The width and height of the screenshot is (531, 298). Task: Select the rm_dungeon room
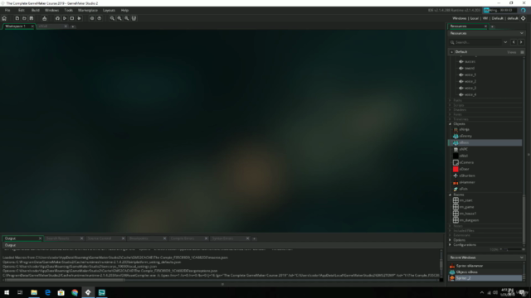[x=469, y=220]
